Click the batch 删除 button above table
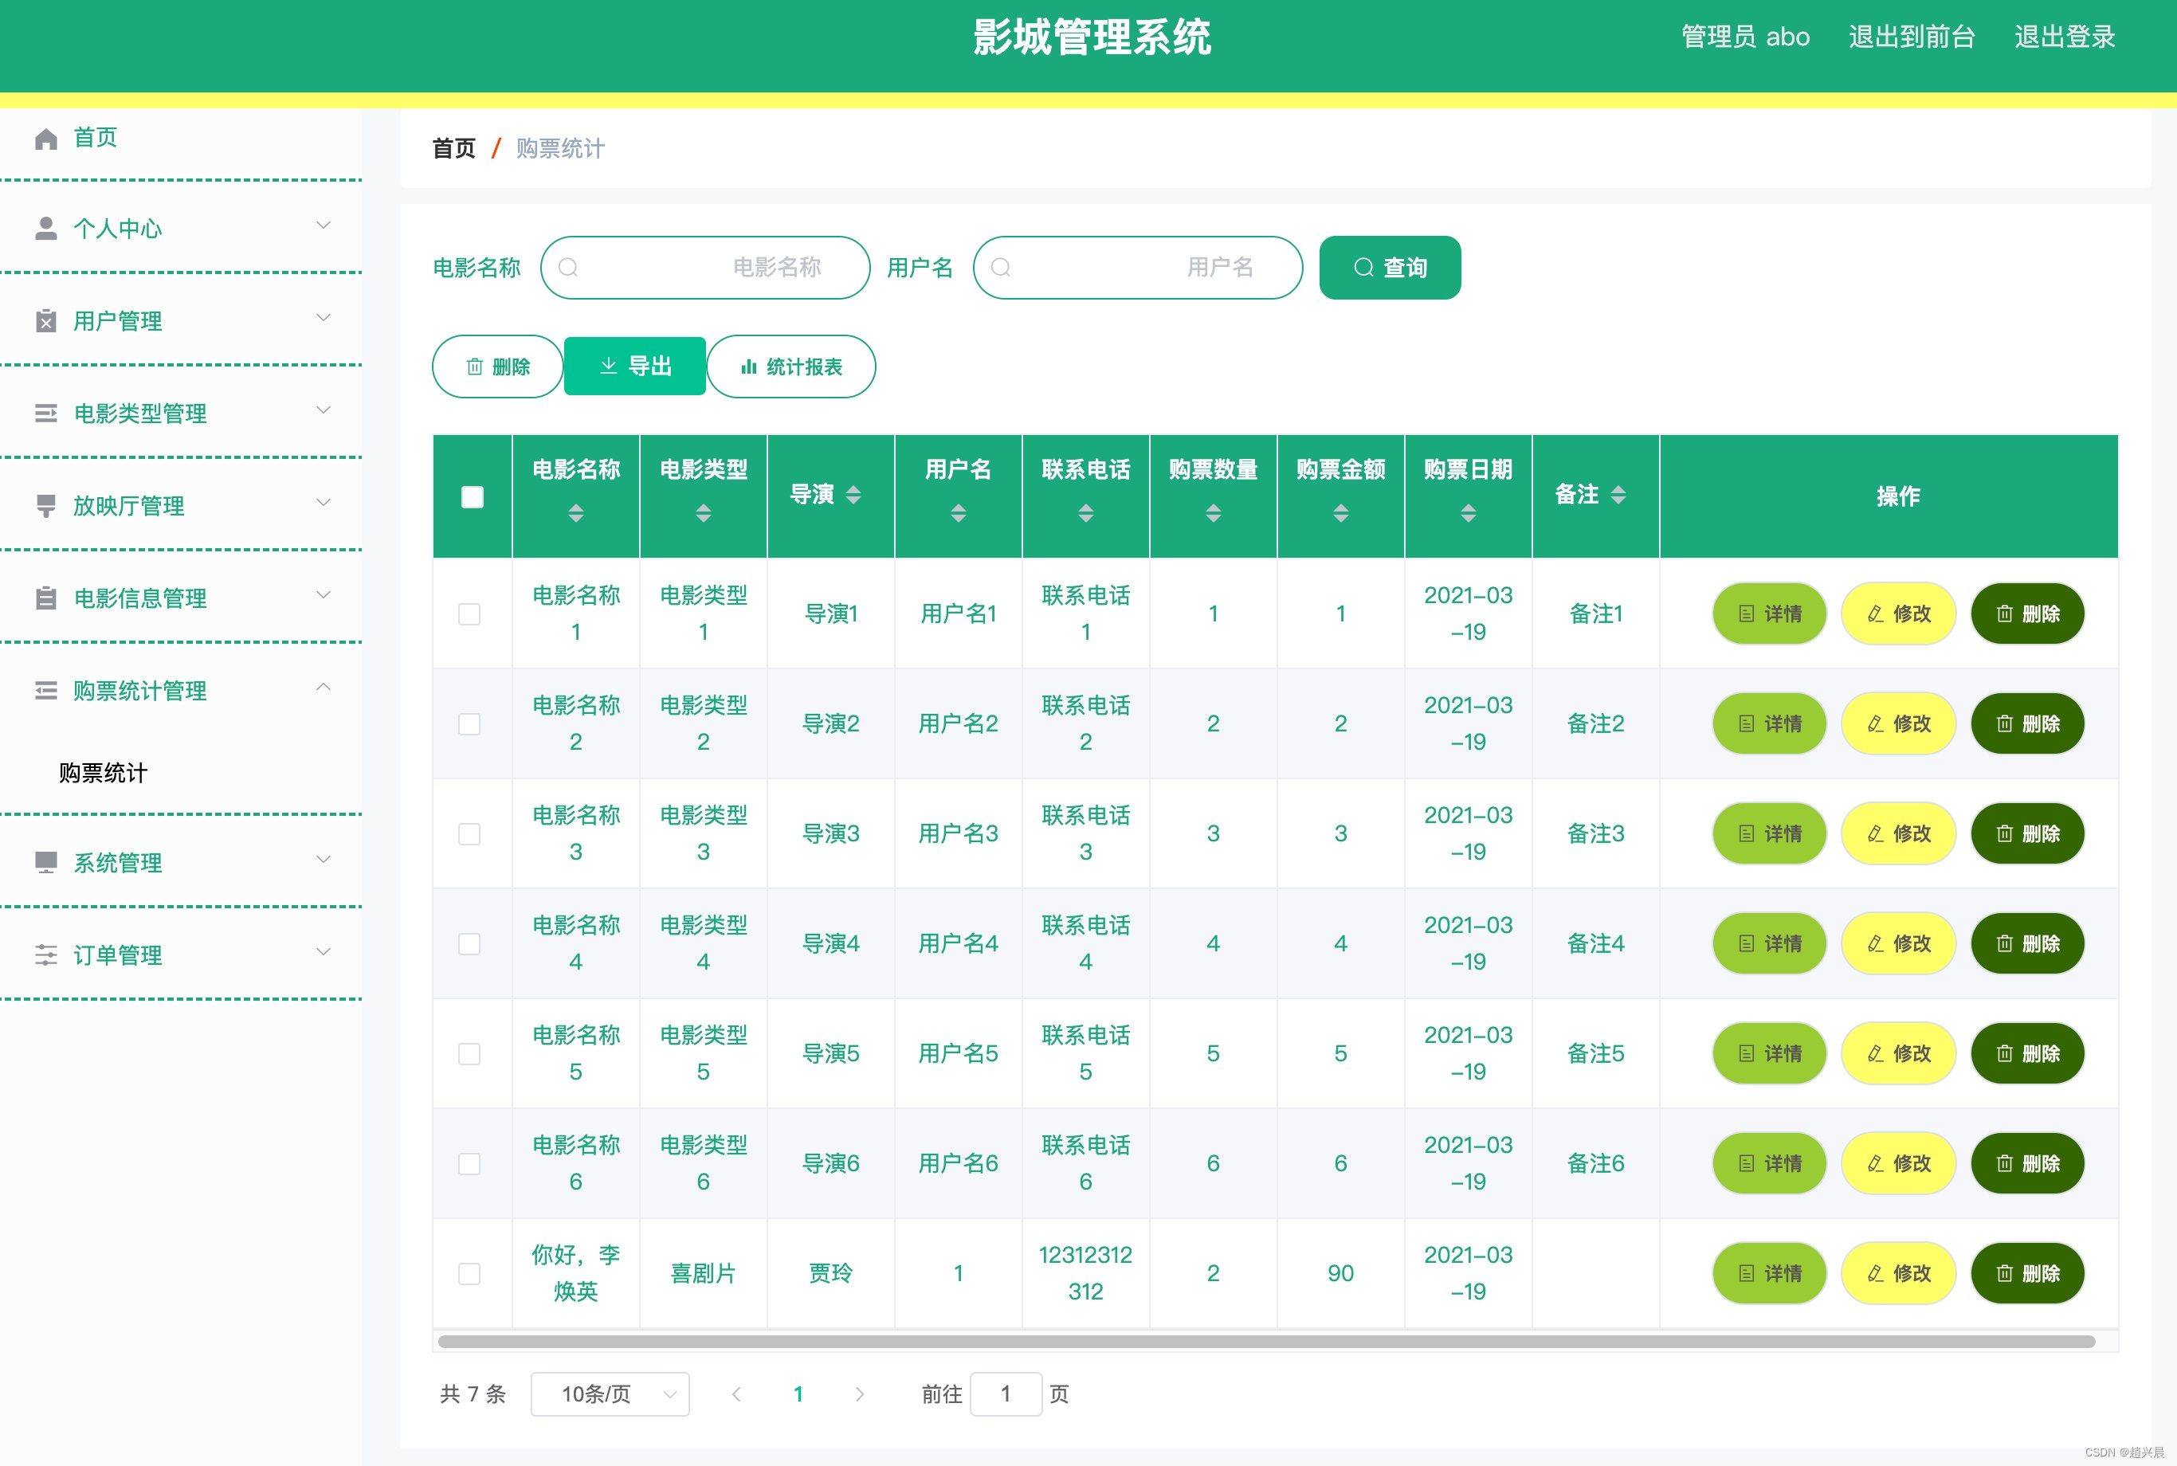2177x1466 pixels. click(x=497, y=366)
